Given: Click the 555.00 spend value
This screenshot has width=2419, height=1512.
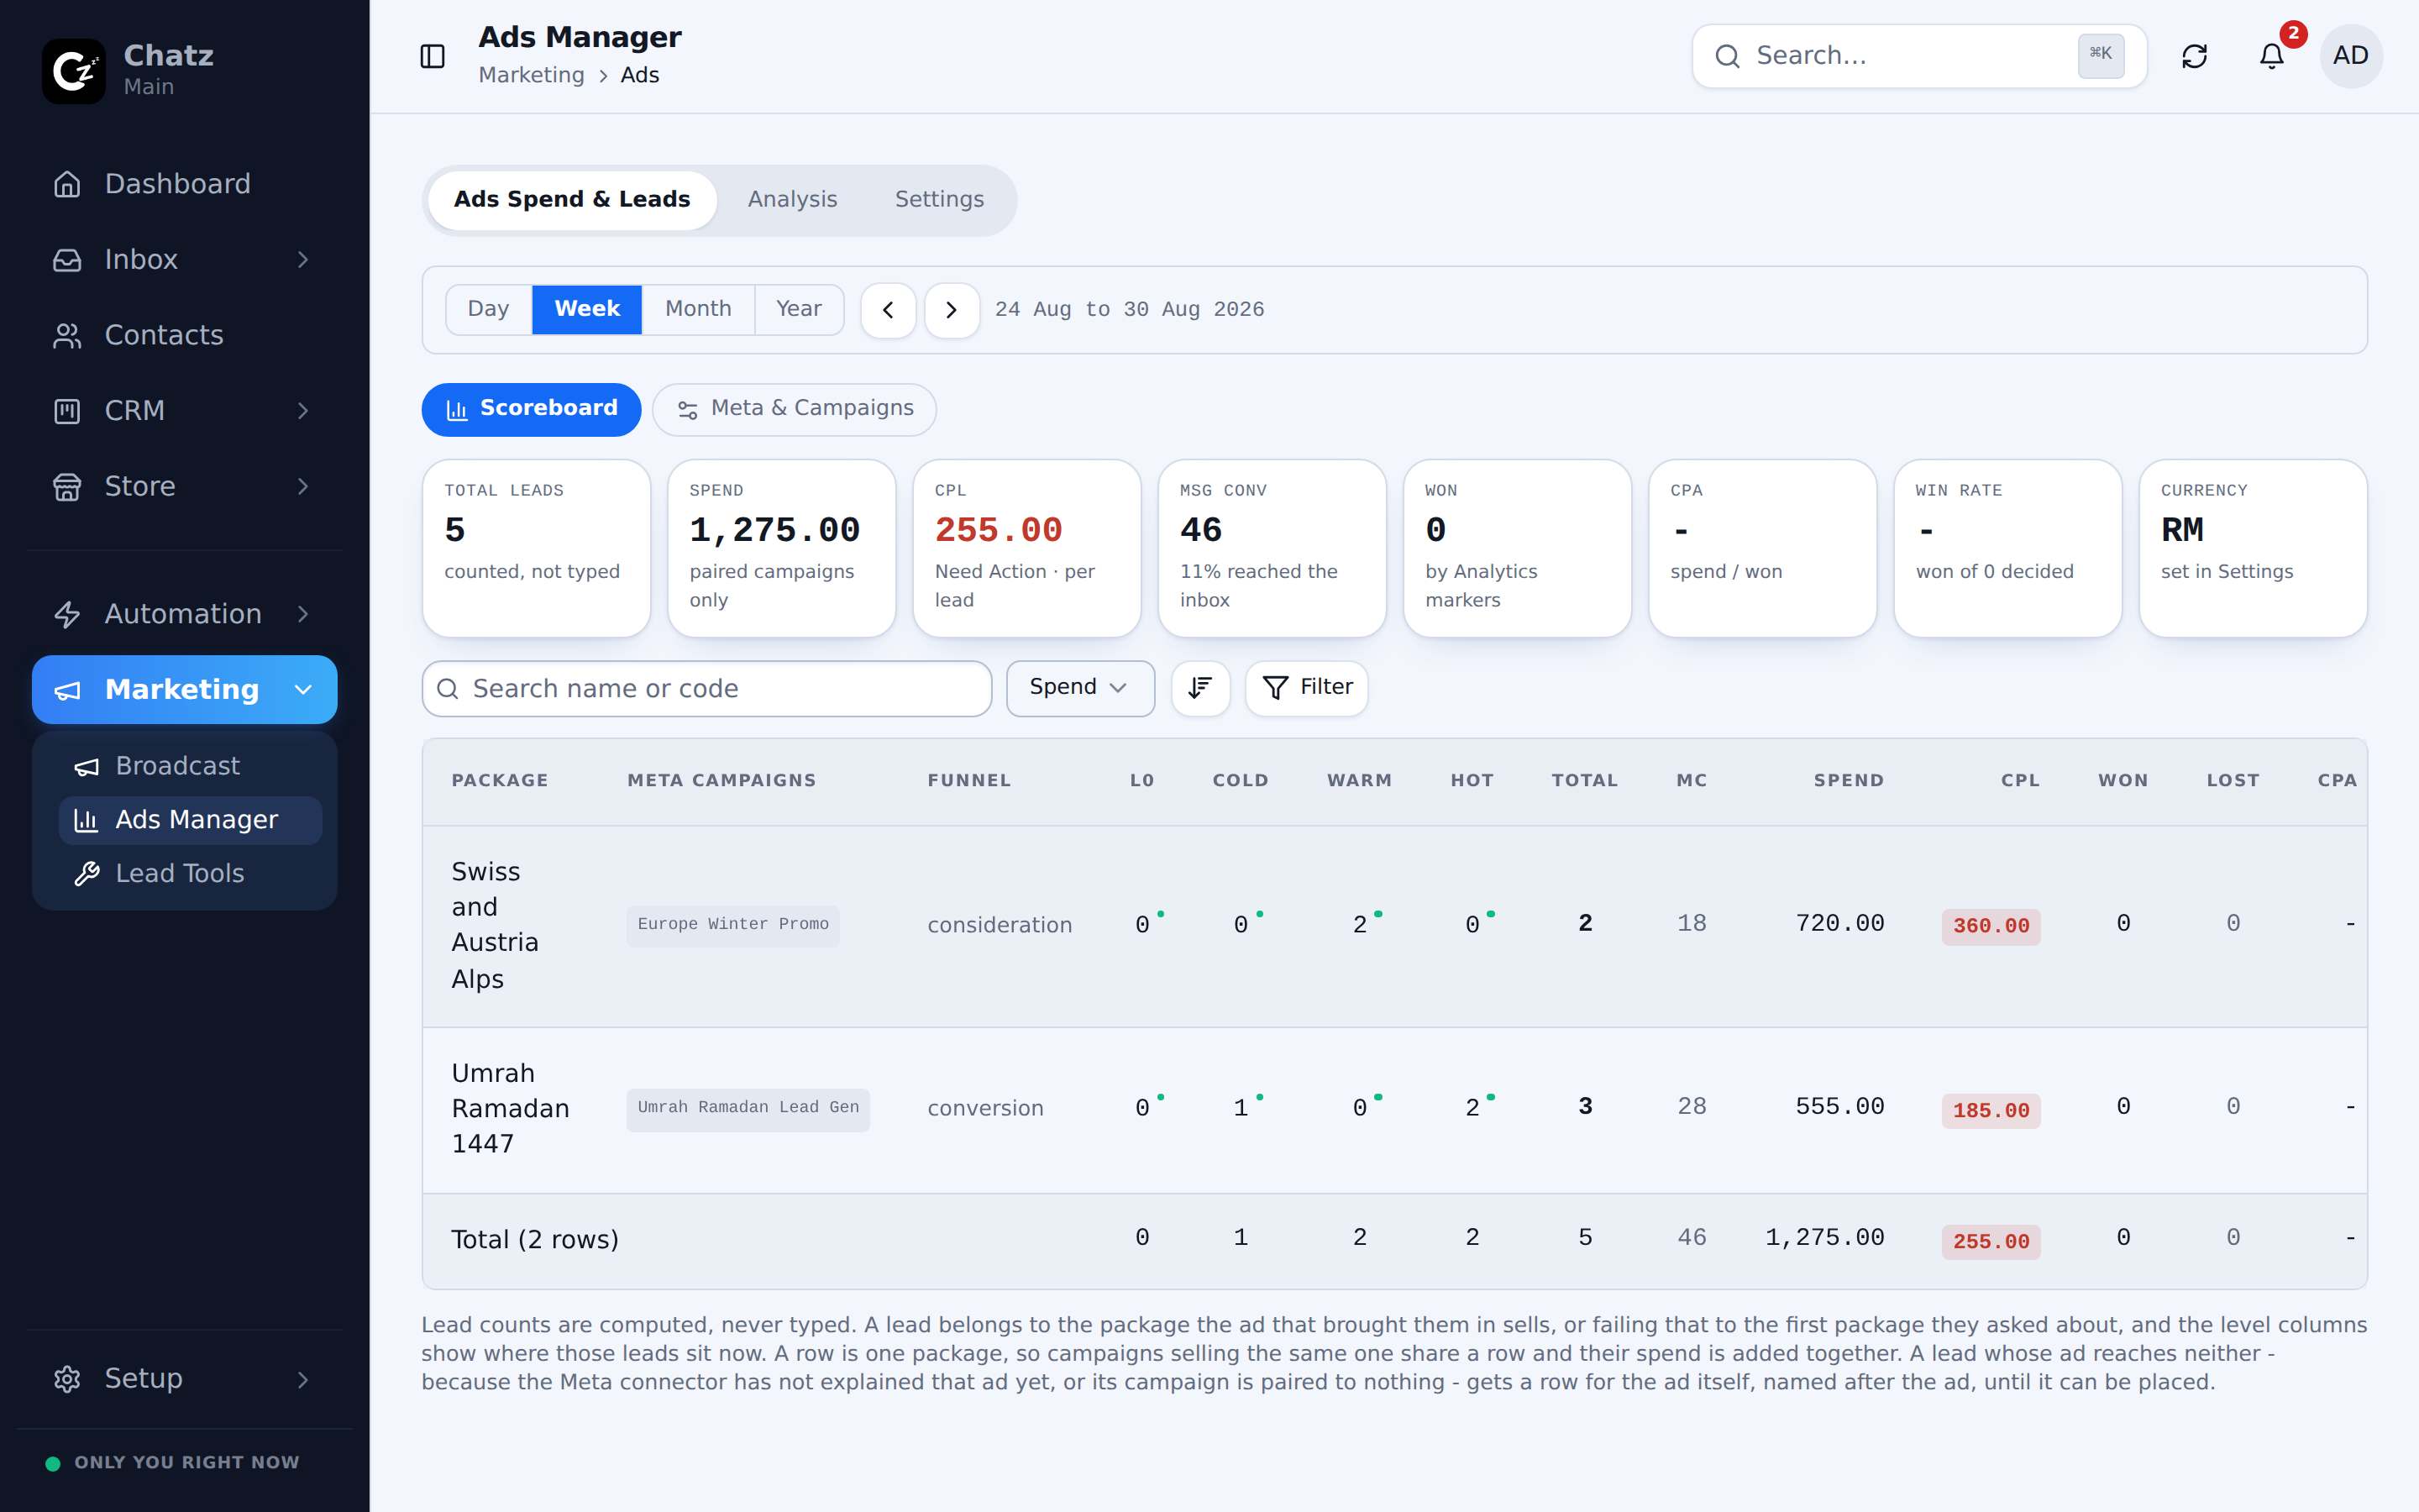Looking at the screenshot, I should [1840, 1107].
